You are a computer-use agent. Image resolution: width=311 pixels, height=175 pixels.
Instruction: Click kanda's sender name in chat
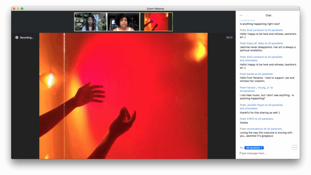[250, 74]
